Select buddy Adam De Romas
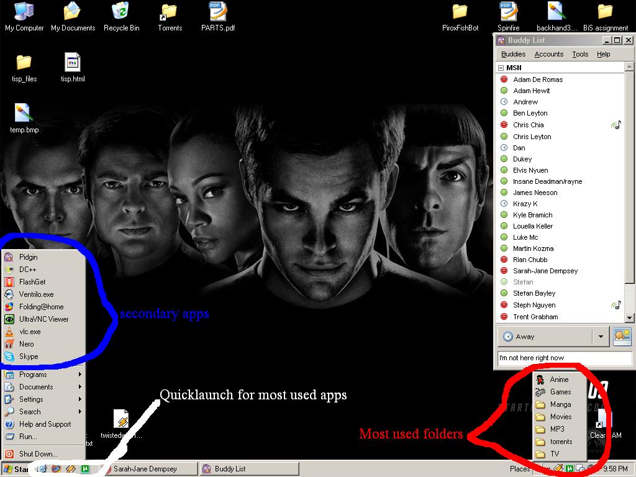 561,79
